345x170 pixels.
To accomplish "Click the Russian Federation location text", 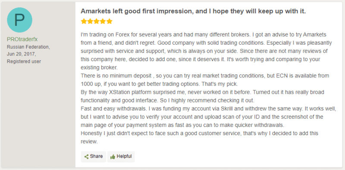I will (x=28, y=47).
